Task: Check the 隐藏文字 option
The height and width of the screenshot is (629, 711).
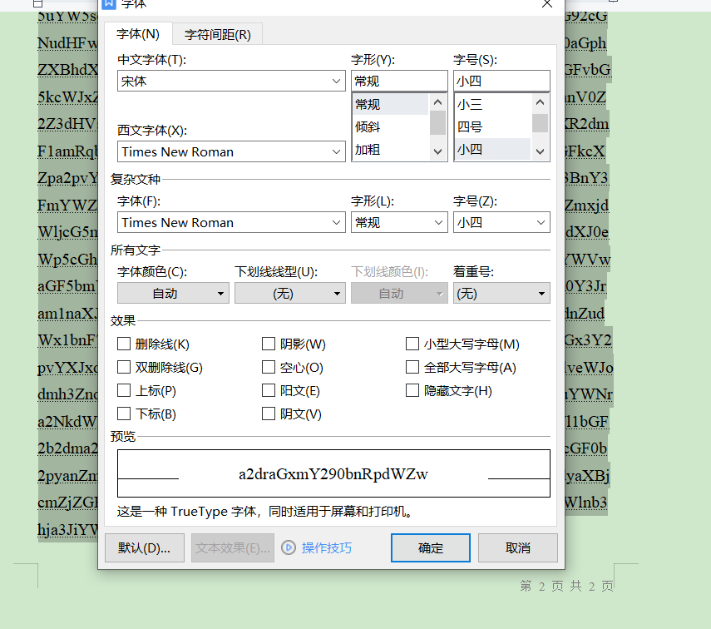Action: (x=412, y=390)
